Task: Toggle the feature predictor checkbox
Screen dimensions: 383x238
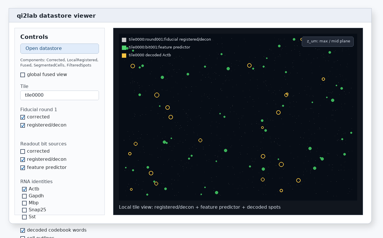Action: pos(23,168)
